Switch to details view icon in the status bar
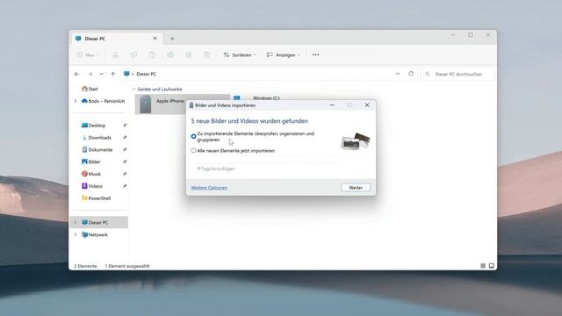Viewport: 562px width, 316px height. tap(483, 266)
